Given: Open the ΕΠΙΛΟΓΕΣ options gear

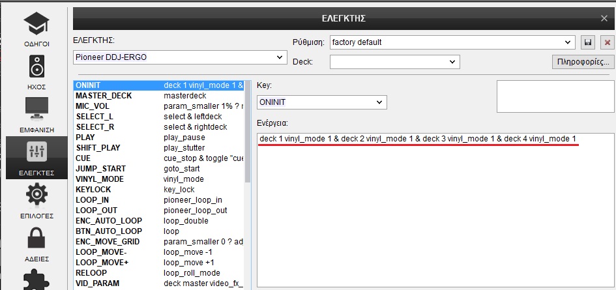Looking at the screenshot, I should (x=37, y=200).
